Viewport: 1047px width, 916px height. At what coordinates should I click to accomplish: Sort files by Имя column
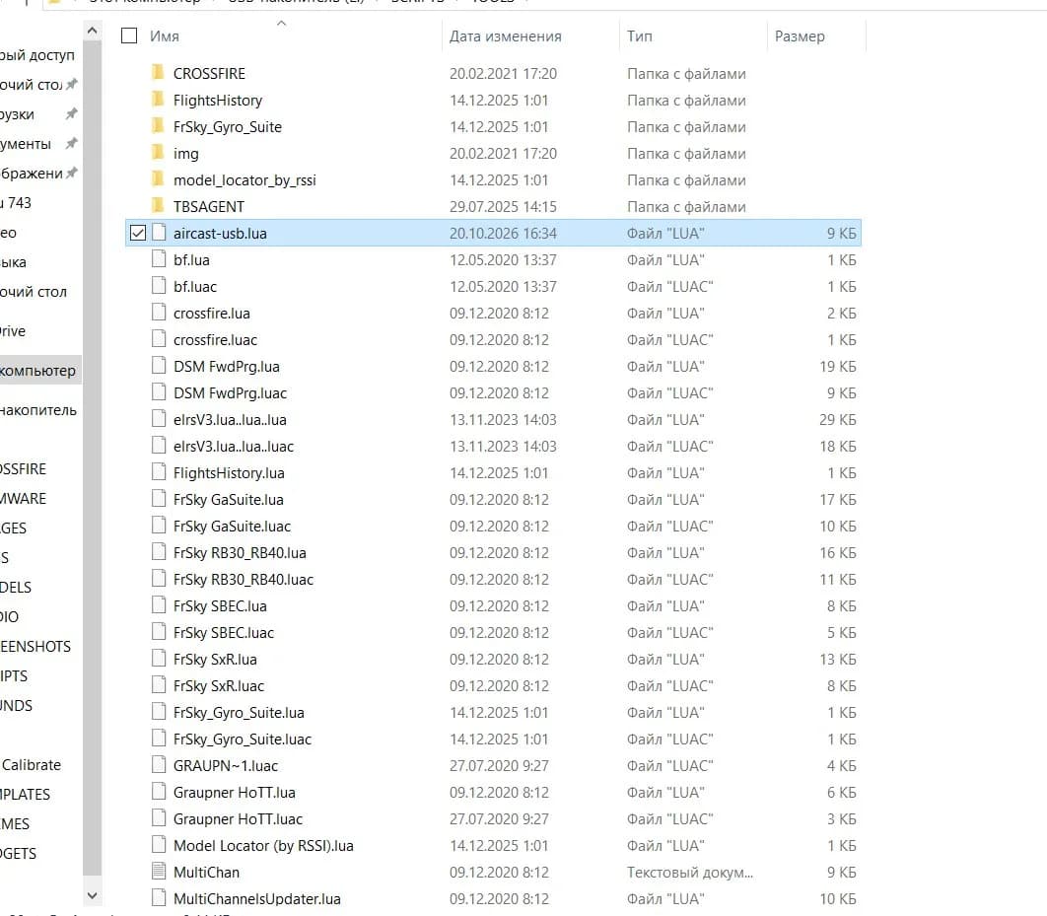(165, 36)
